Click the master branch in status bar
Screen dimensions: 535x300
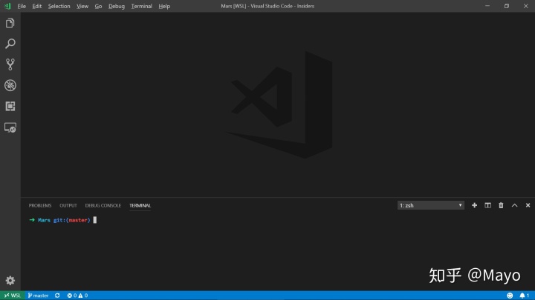[x=38, y=296]
